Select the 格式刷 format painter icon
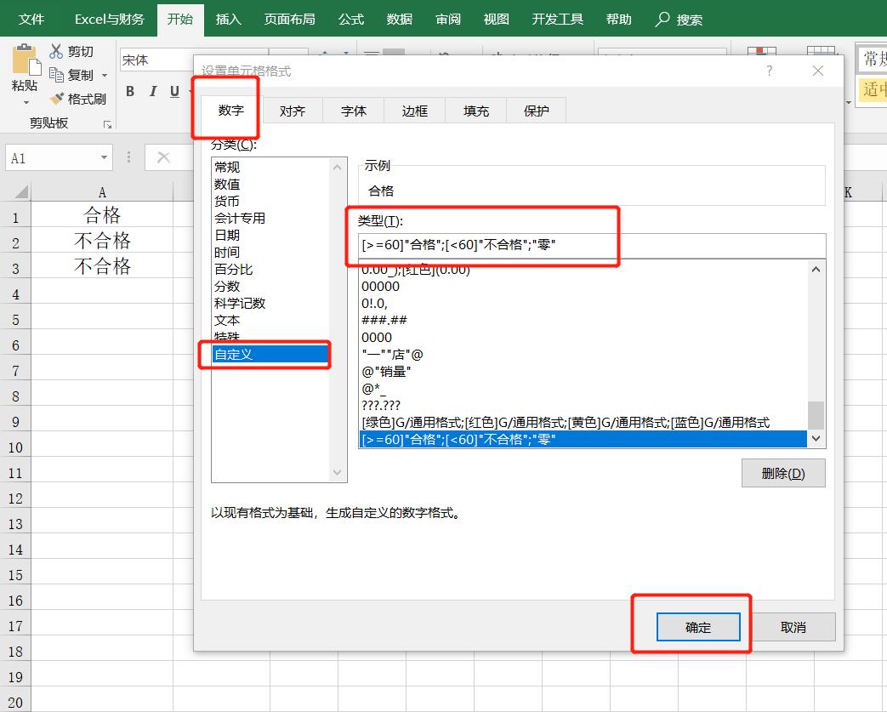This screenshot has height=712, width=887. [x=57, y=98]
